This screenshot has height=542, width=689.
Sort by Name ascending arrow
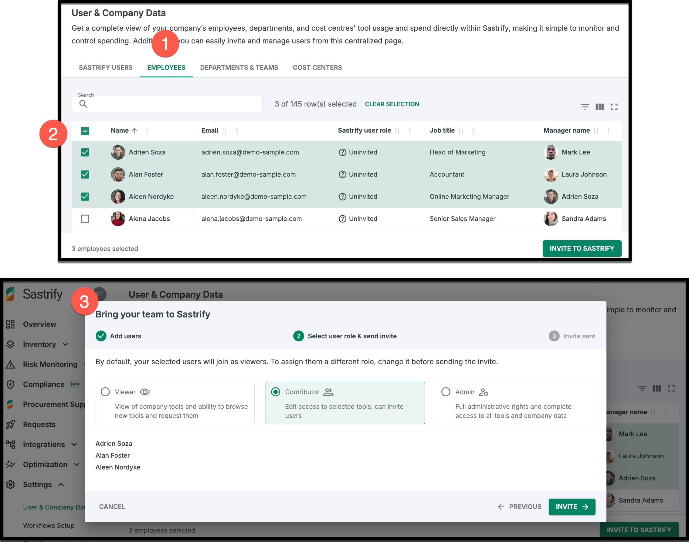[134, 131]
